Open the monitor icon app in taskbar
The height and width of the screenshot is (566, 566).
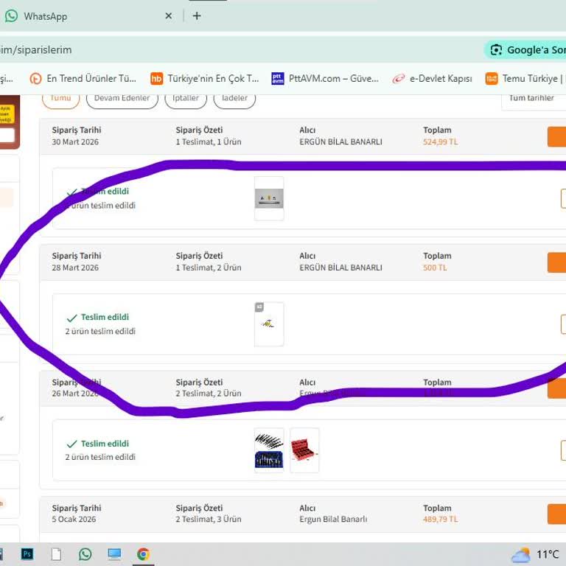point(114,554)
